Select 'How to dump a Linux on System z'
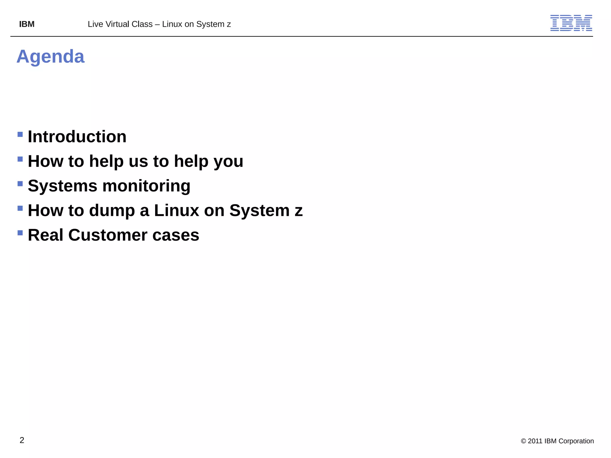This screenshot has height=458, width=611. (x=165, y=211)
